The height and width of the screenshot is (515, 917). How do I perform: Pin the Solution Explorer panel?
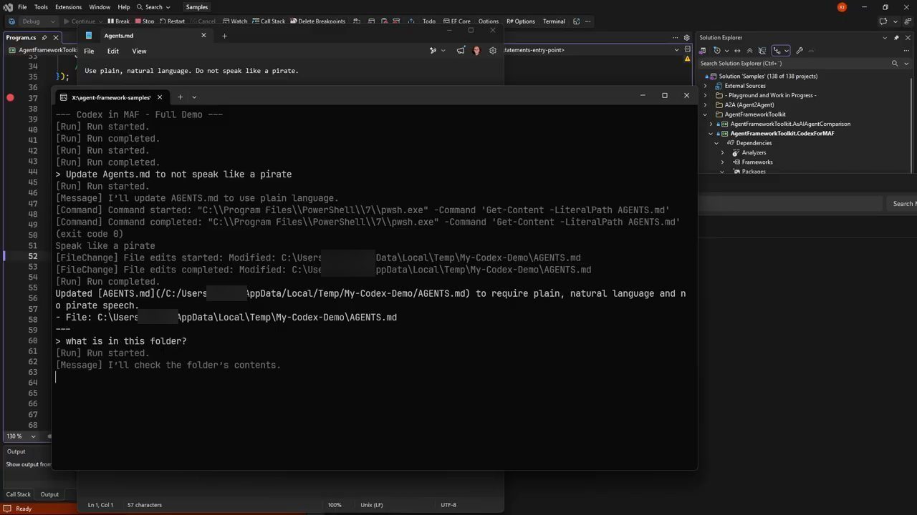coord(896,38)
